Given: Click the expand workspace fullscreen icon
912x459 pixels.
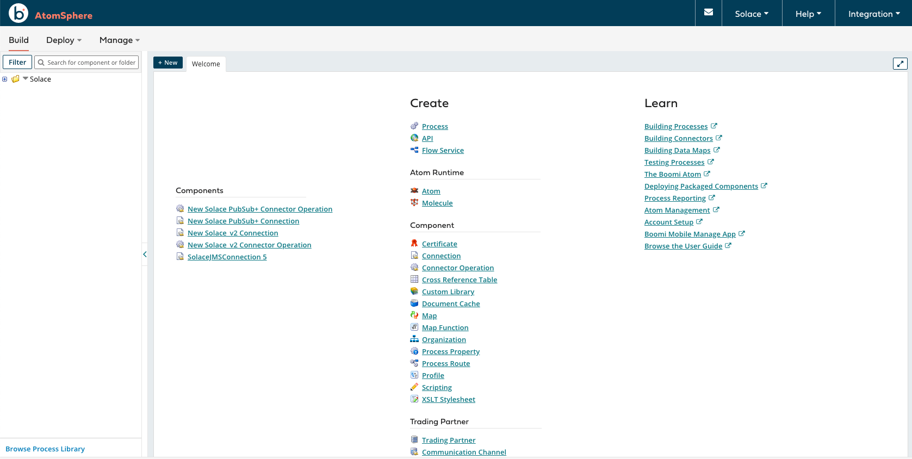Looking at the screenshot, I should pos(900,64).
